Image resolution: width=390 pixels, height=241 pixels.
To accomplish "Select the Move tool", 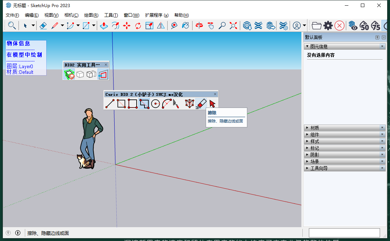I will (x=127, y=26).
